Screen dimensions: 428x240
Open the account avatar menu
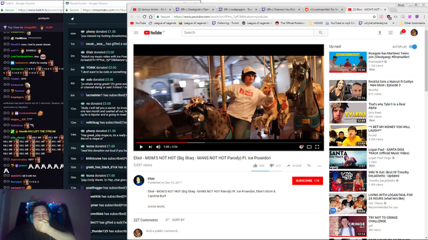(x=414, y=33)
